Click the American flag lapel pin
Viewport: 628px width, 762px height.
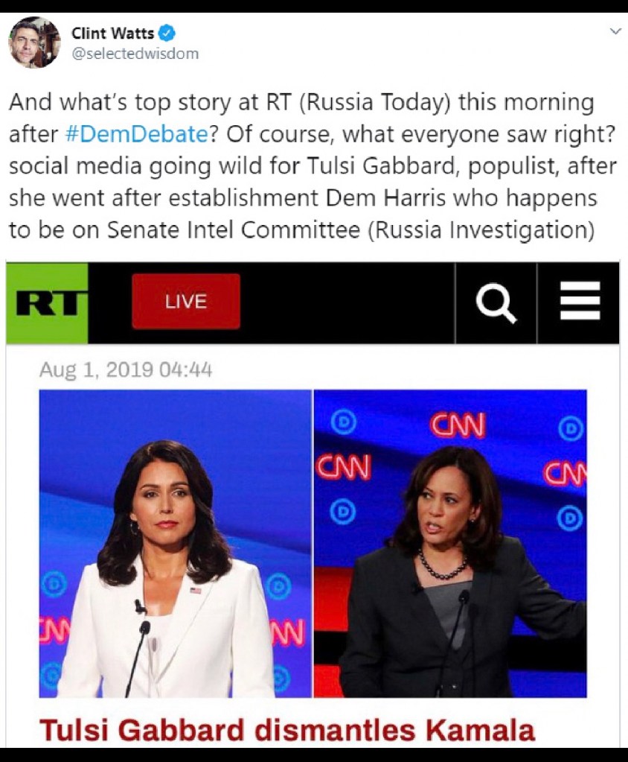click(196, 591)
